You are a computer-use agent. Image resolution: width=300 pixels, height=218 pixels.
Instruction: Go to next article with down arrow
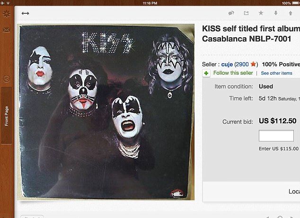[276, 13]
